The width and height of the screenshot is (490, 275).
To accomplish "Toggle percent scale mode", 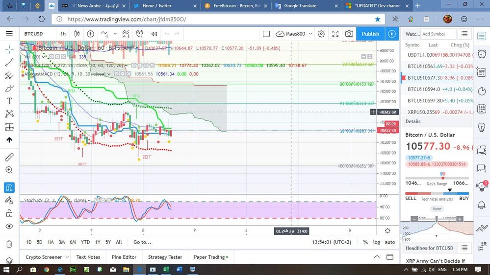I will tap(365, 242).
